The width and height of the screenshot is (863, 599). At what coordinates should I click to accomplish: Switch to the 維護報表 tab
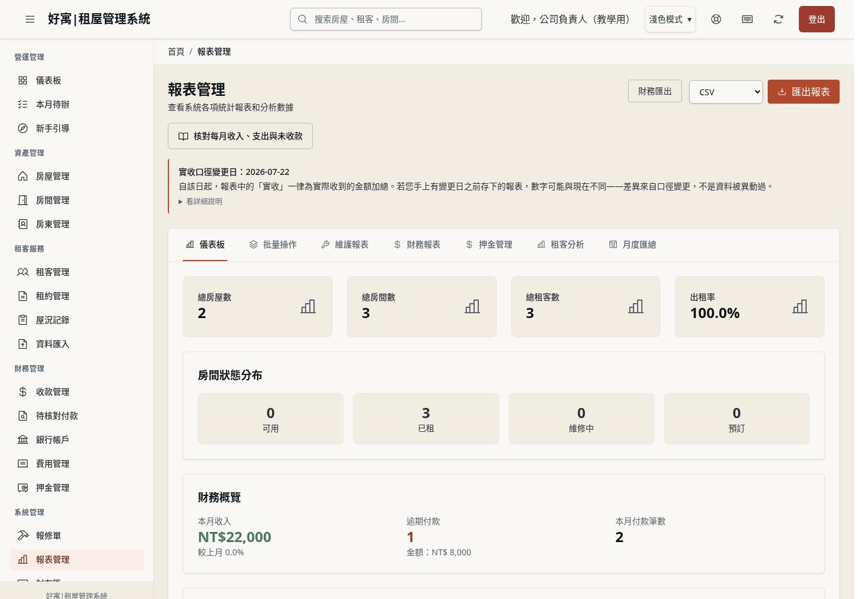point(345,244)
